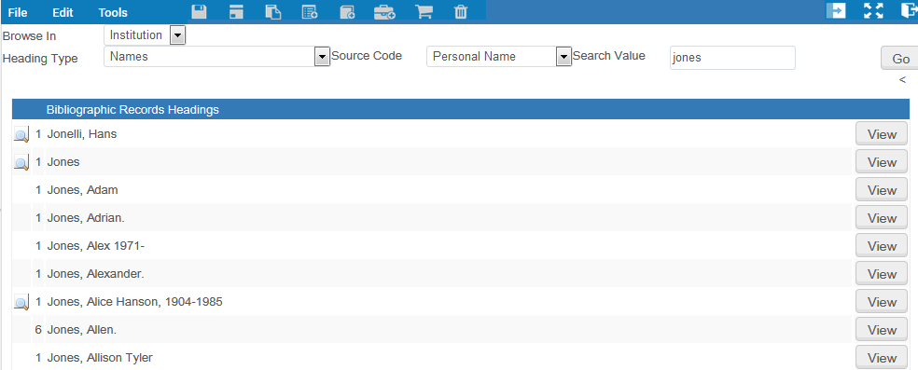Click the add list record icon
This screenshot has height=370, width=918.
point(310,12)
